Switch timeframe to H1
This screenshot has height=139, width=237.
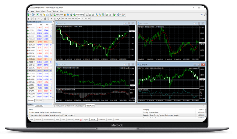[x=76, y=19]
